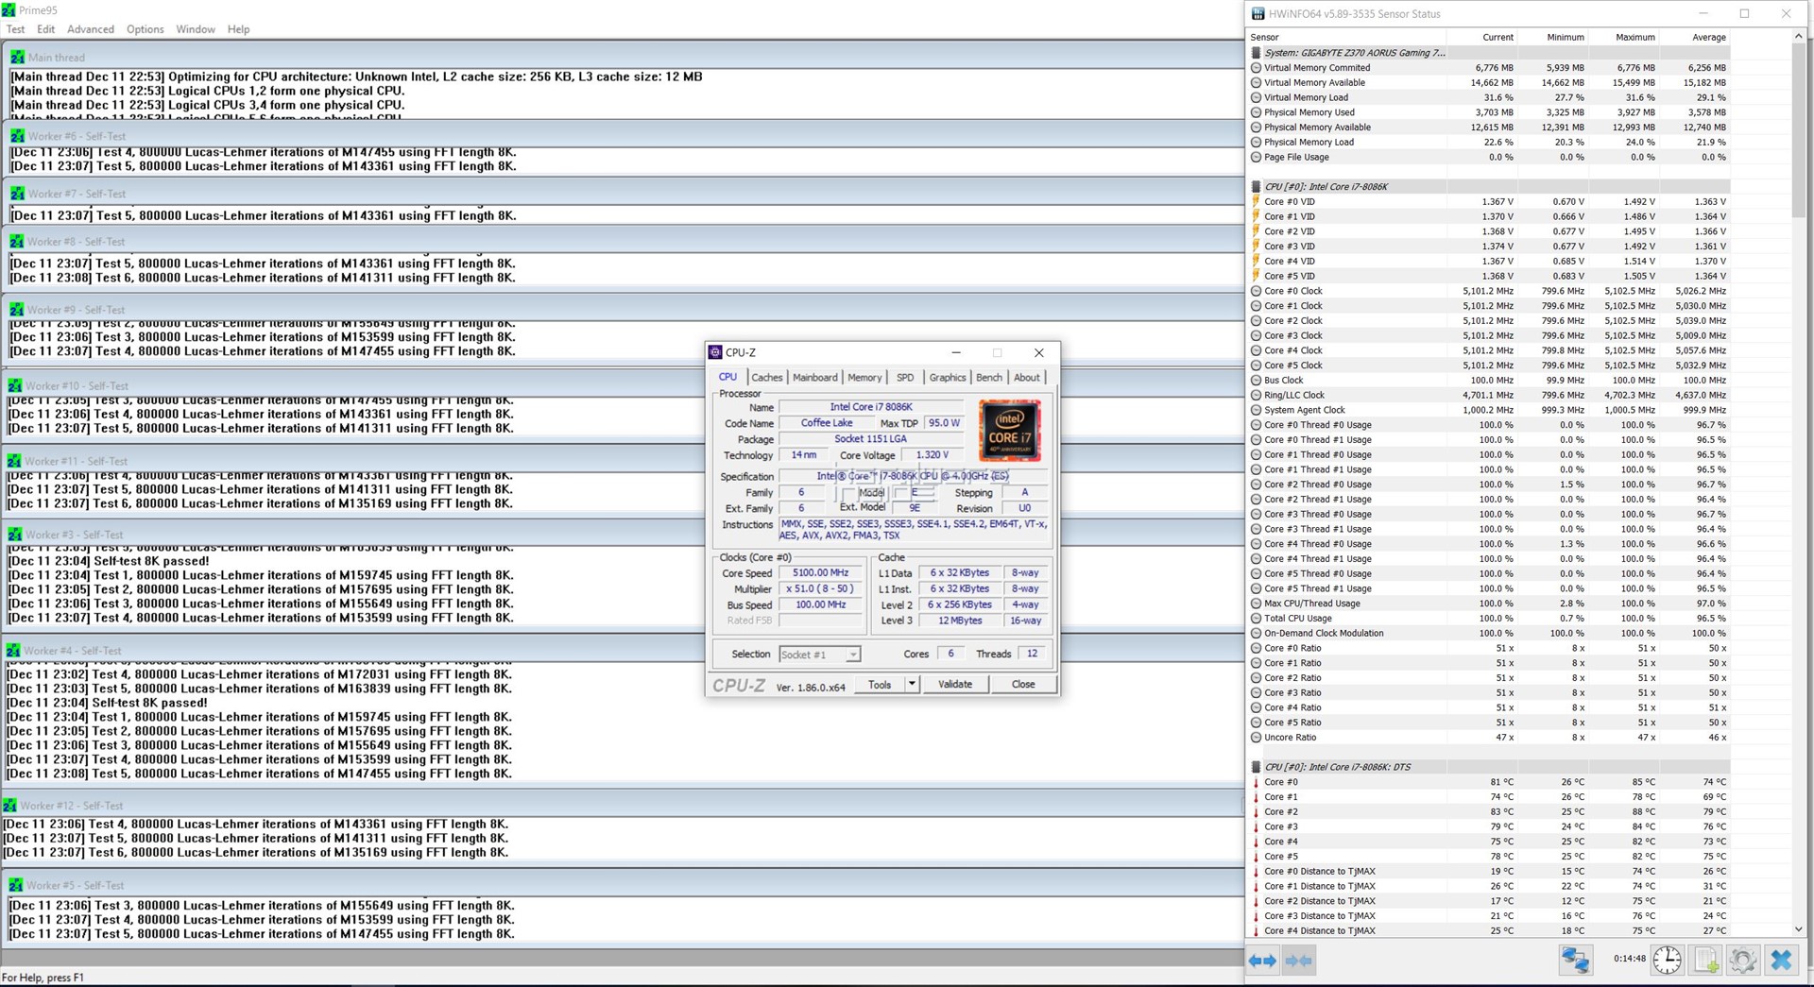Click the Virtual Memory Commited row icon
1814x987 pixels.
click(x=1256, y=68)
